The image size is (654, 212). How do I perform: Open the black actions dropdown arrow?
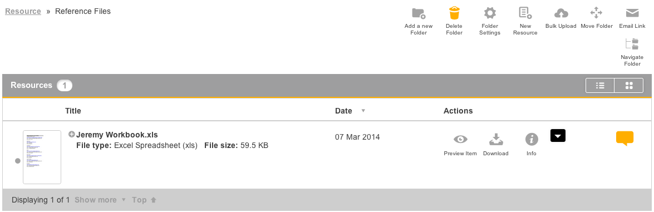click(x=558, y=136)
